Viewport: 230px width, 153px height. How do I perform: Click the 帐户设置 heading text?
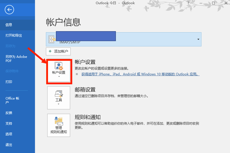point(85,62)
